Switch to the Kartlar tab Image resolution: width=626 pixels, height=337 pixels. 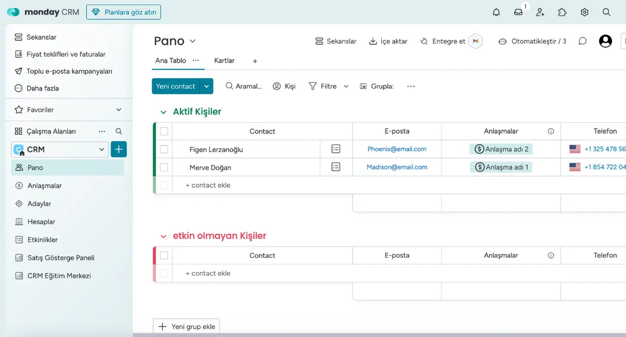[x=224, y=61]
